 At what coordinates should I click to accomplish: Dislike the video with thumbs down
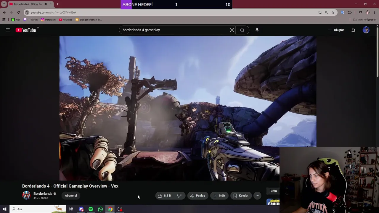[179, 196]
